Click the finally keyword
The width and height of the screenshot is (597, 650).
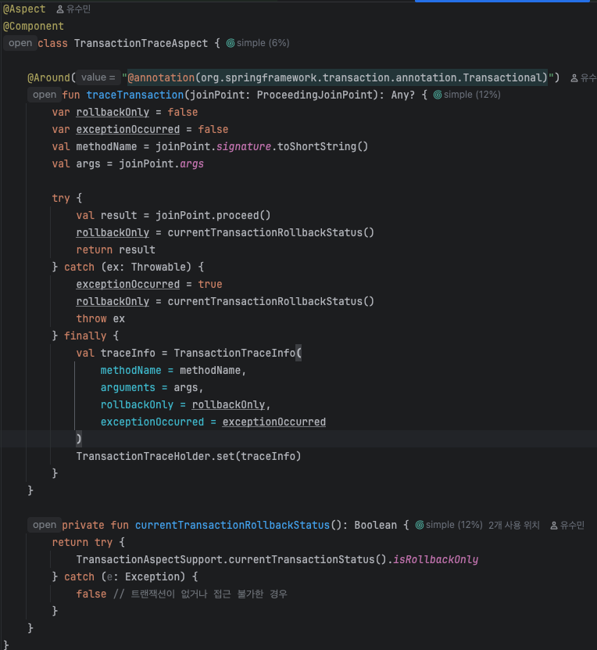click(85, 336)
